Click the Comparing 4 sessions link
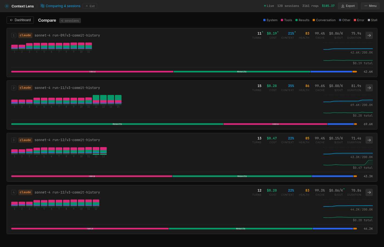 pos(63,6)
